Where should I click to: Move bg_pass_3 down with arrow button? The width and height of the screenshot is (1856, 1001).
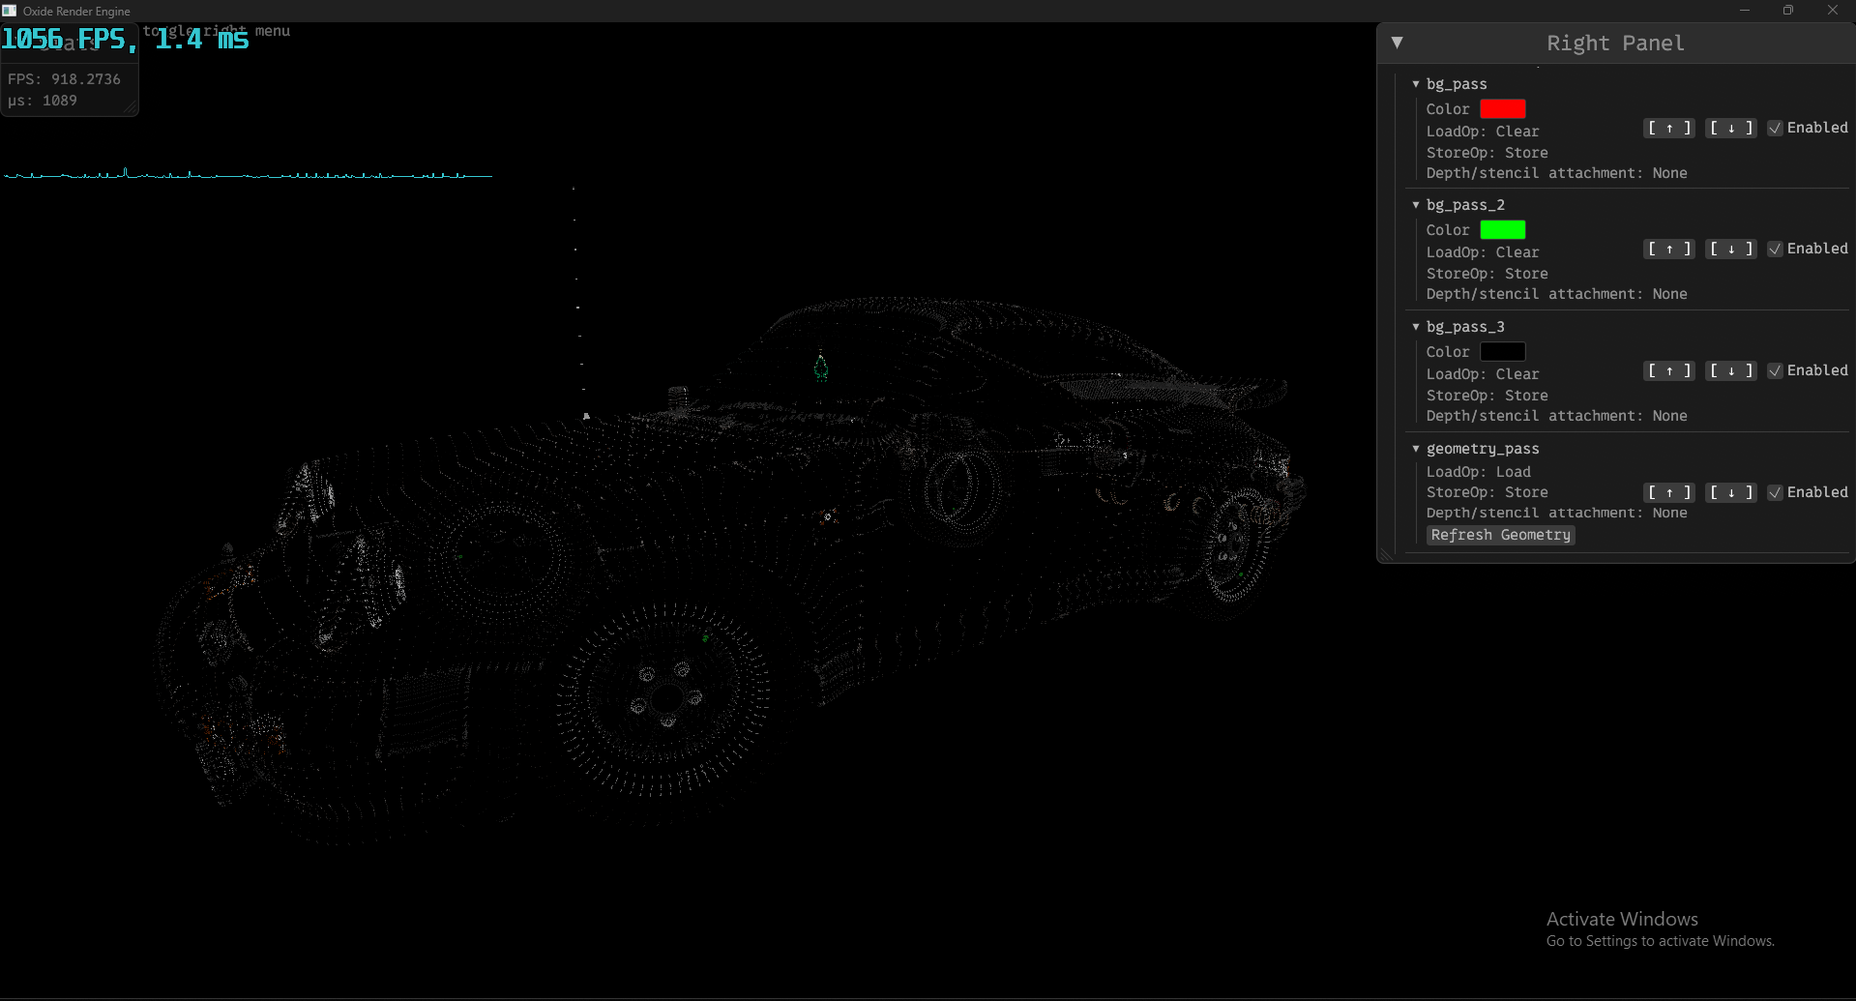point(1731,370)
